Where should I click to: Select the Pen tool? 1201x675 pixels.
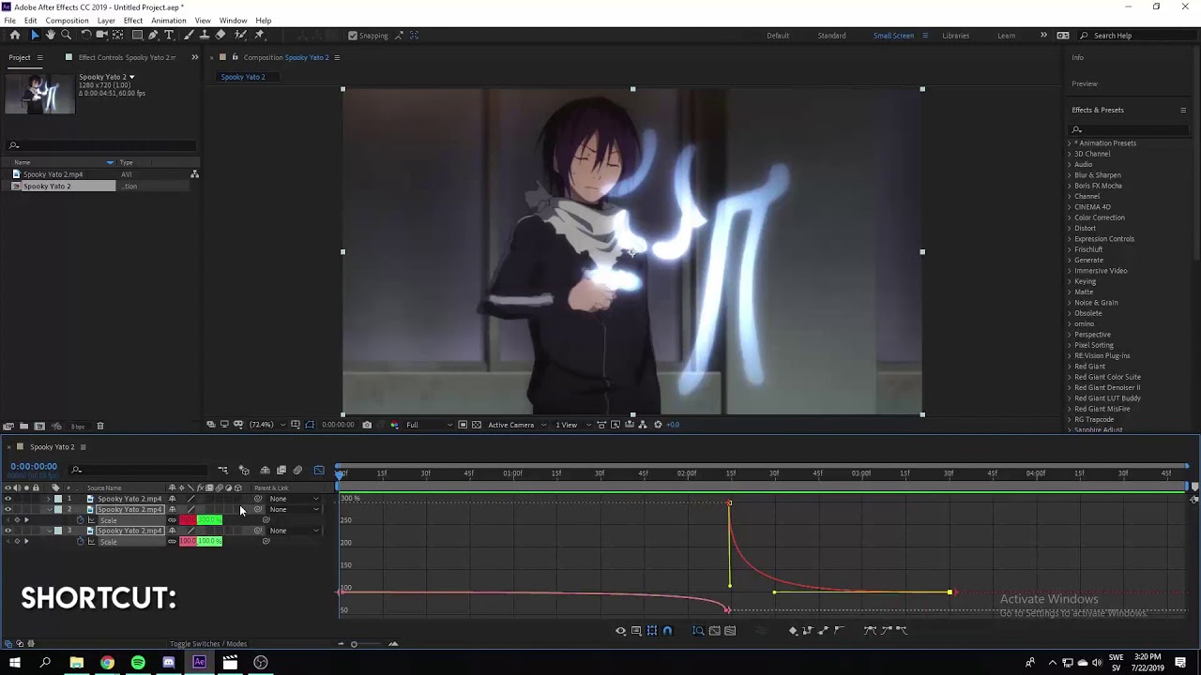(x=153, y=35)
